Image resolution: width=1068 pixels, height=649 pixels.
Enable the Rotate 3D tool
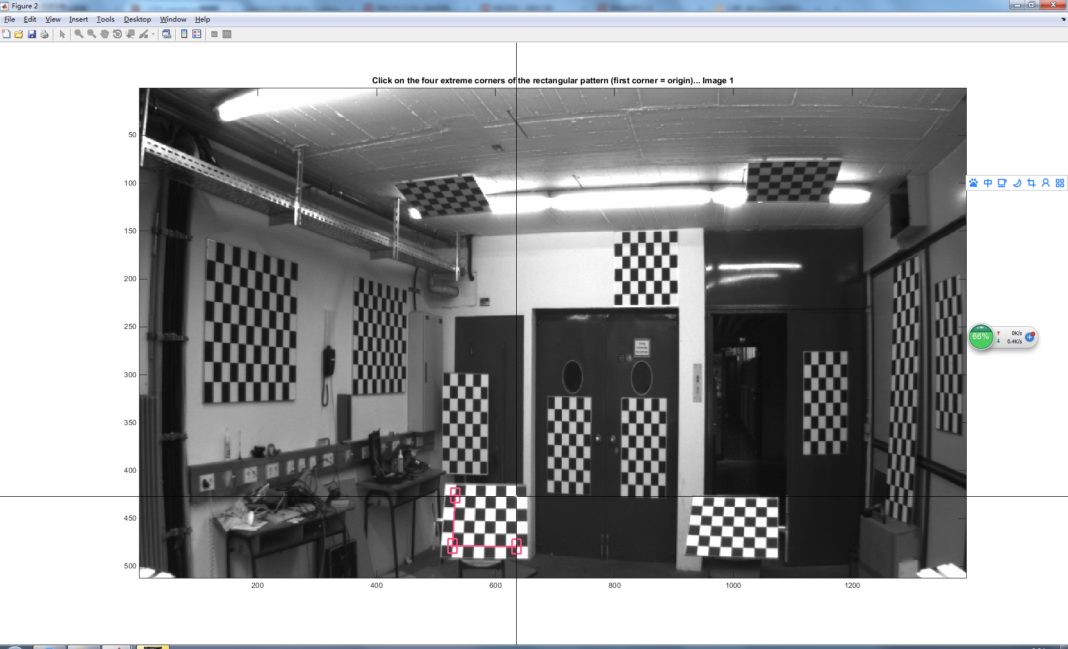click(116, 33)
